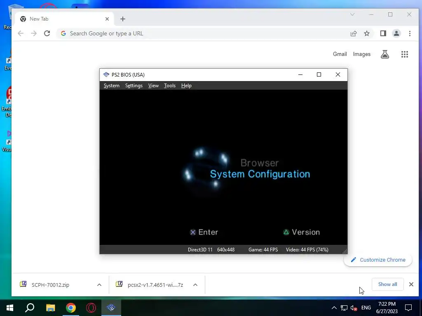Minimize the PS2 BIOS window
The width and height of the screenshot is (422, 316).
[x=300, y=75]
